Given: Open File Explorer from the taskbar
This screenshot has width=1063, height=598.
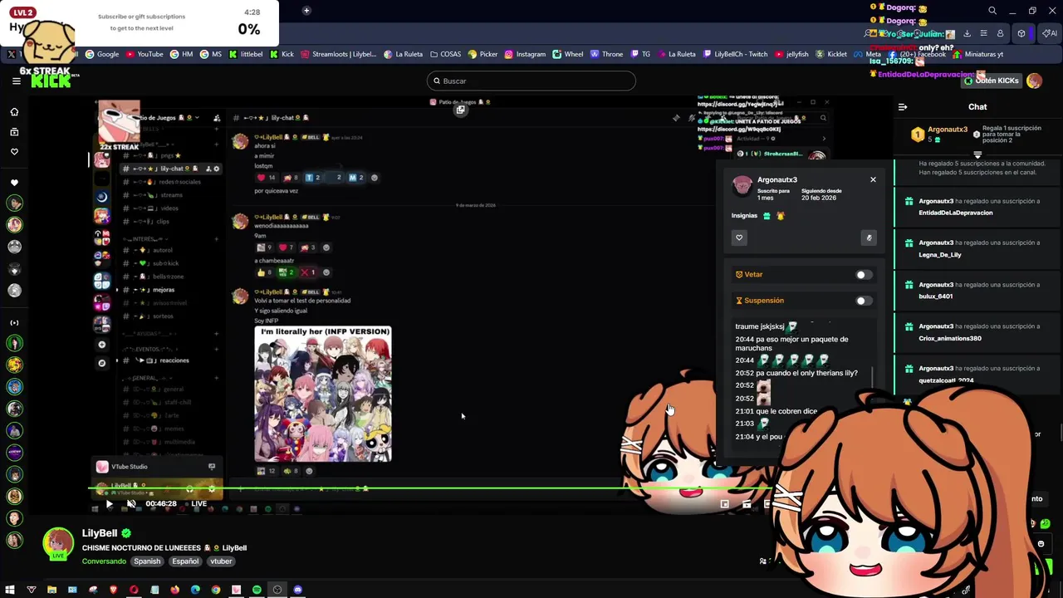Looking at the screenshot, I should tap(51, 590).
